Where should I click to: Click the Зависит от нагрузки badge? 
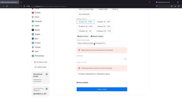pyautogui.click(x=97, y=36)
